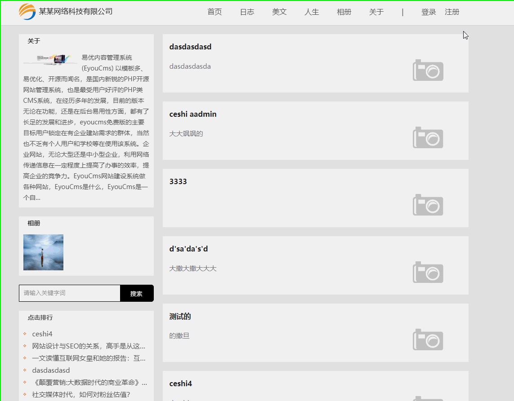Viewport: 514px width, 401px height.
Task: Click the 搜索 search button
Action: point(137,293)
